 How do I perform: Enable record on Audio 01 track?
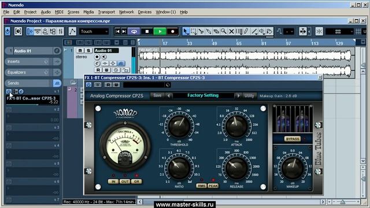point(97,57)
